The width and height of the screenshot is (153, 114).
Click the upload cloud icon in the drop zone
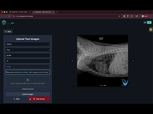point(28,80)
